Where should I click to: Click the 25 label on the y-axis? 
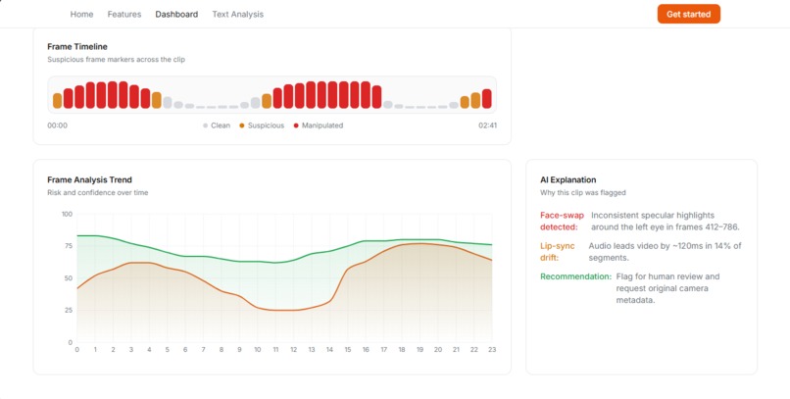click(69, 311)
